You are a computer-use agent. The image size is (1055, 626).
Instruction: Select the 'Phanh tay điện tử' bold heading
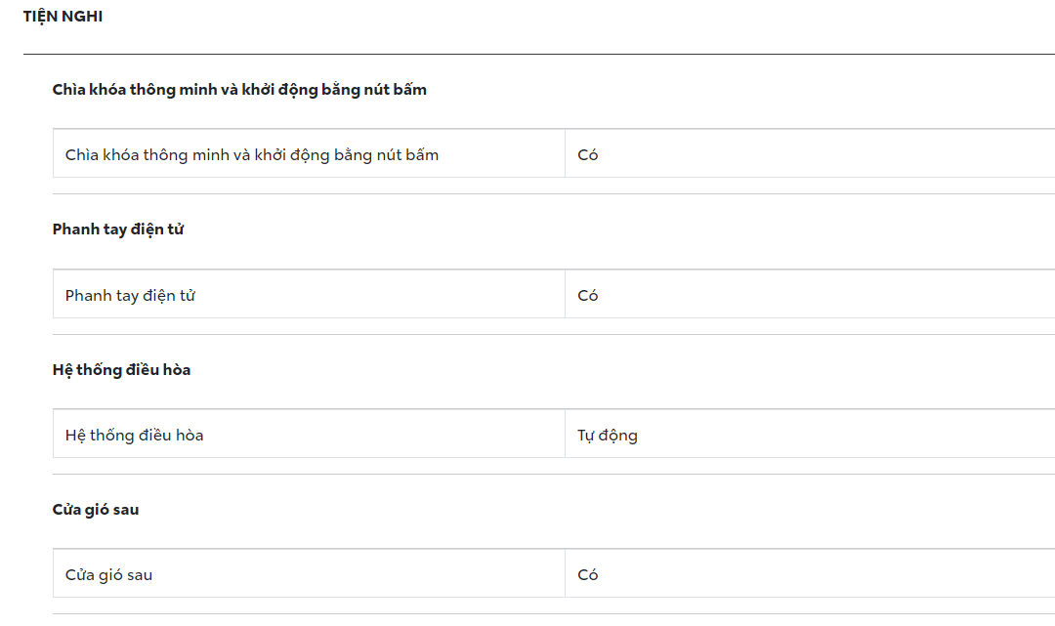tap(118, 230)
